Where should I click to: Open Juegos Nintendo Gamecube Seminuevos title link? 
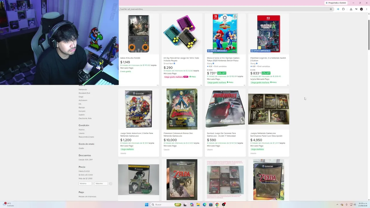(x=266, y=135)
